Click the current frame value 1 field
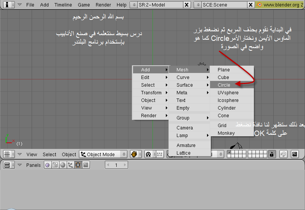The image size is (305, 210). click(116, 165)
